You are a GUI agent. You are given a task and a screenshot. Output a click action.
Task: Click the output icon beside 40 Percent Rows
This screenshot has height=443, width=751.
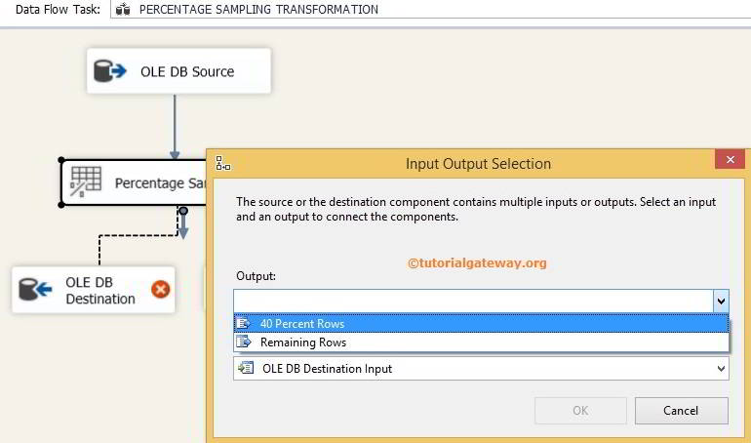click(x=244, y=323)
